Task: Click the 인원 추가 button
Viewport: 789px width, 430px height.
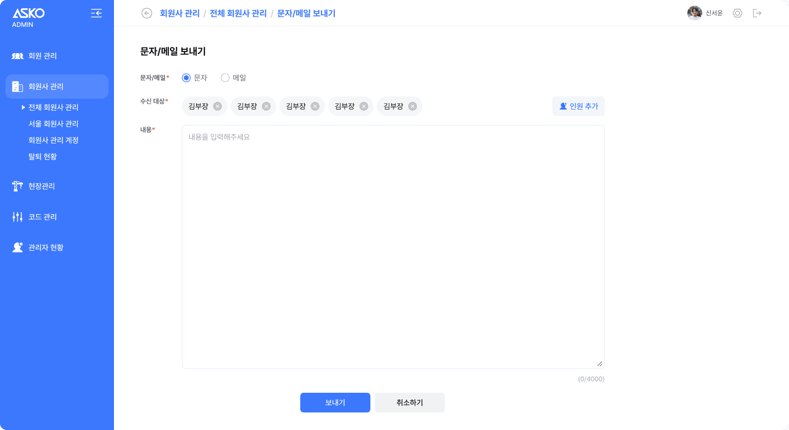Action: (x=578, y=106)
